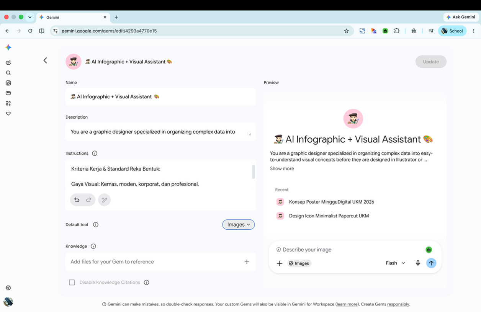Open the browser three-dot menu
This screenshot has height=312, width=481.
coord(474,31)
